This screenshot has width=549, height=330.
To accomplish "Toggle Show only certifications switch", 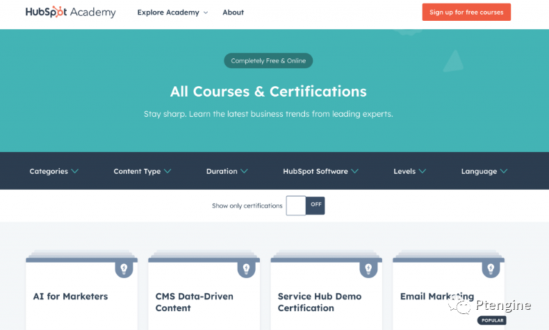I will (x=305, y=206).
